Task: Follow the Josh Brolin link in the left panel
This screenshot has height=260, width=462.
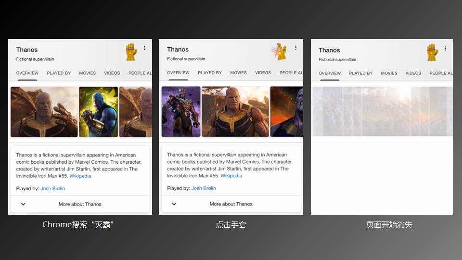Action: 52,188
